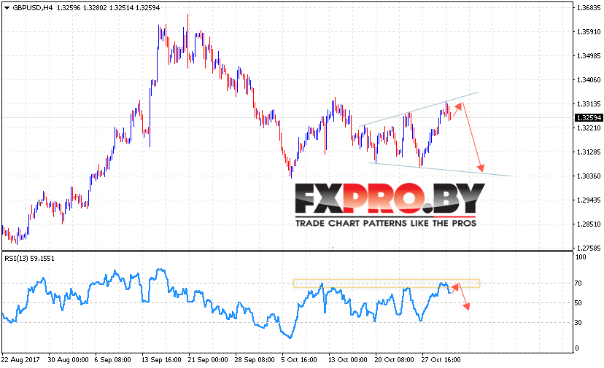
Task: Click the 1.35910 price axis value
Action: click(589, 31)
